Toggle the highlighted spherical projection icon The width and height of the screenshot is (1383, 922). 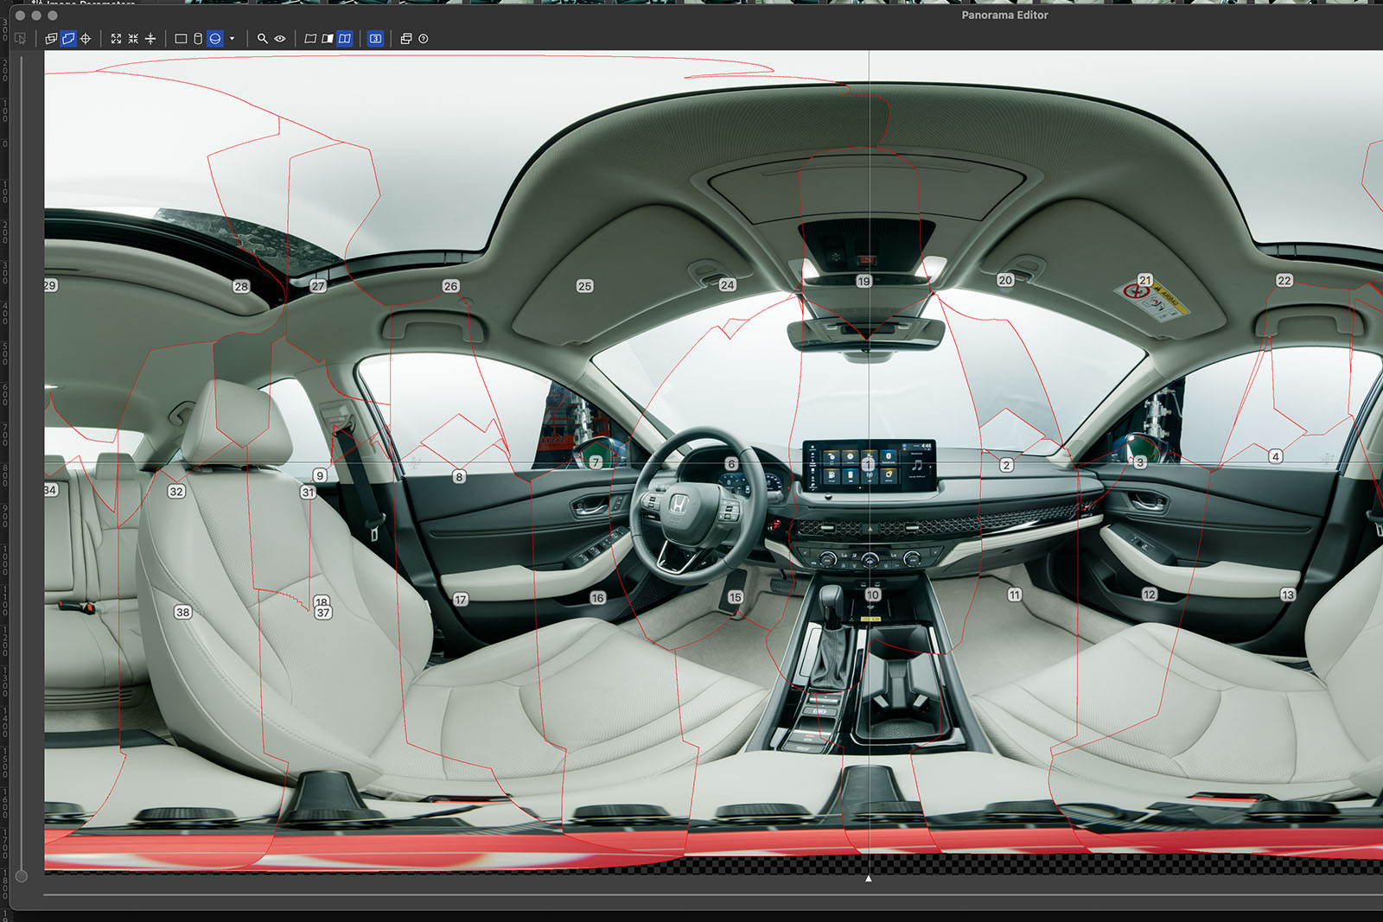point(215,38)
